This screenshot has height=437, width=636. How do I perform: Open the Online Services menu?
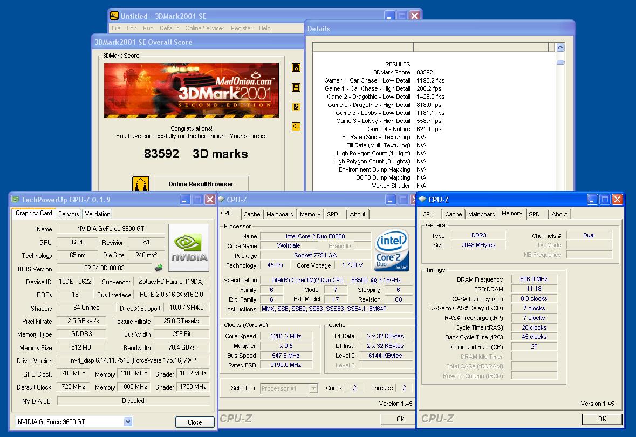pos(205,28)
